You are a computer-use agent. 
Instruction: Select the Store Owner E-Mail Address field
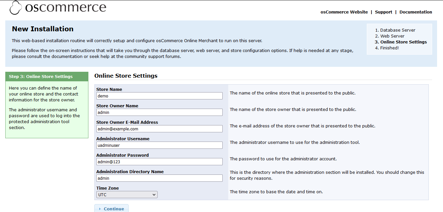coord(159,129)
